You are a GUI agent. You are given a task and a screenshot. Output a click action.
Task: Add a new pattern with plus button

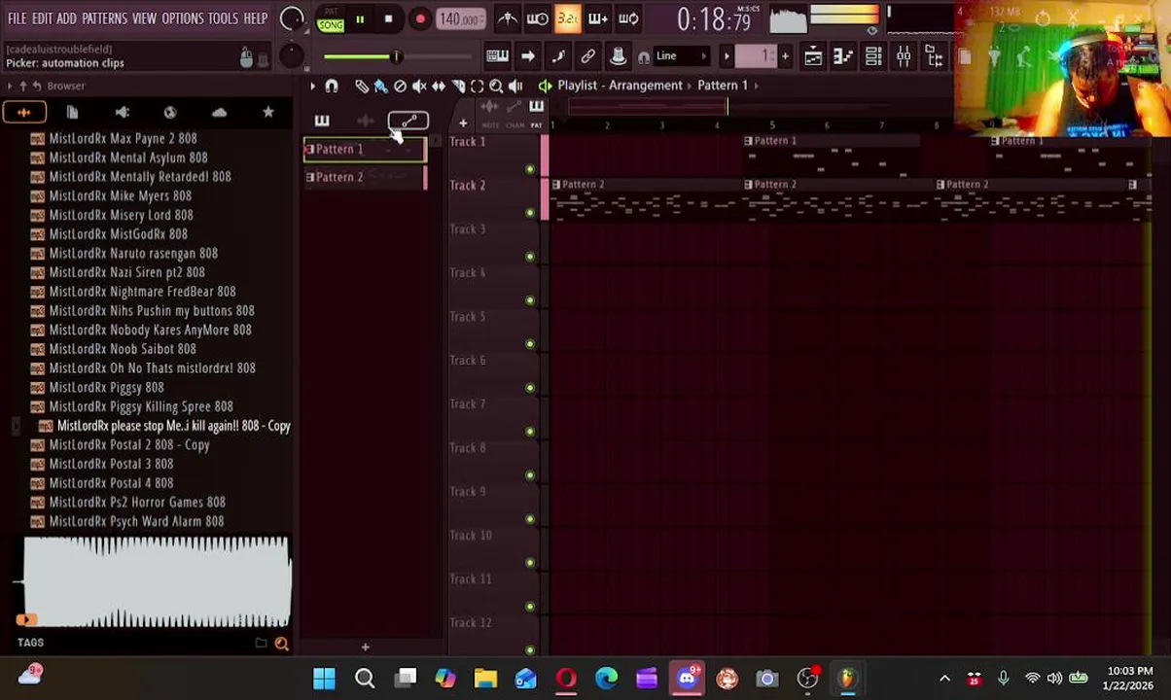point(785,56)
